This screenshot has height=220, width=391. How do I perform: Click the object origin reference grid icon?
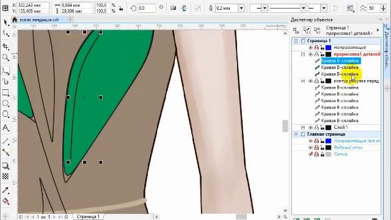pyautogui.click(x=5, y=8)
